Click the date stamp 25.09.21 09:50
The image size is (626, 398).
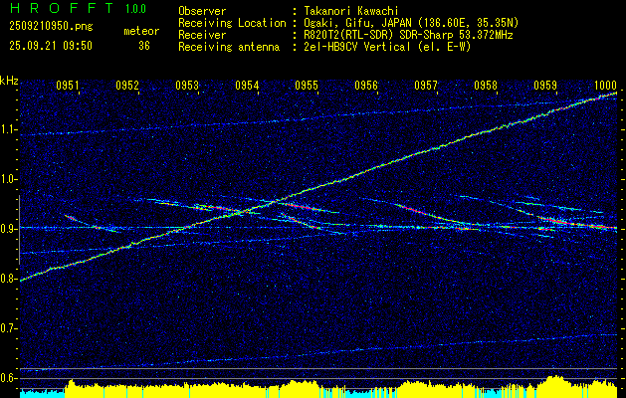[x=51, y=46]
